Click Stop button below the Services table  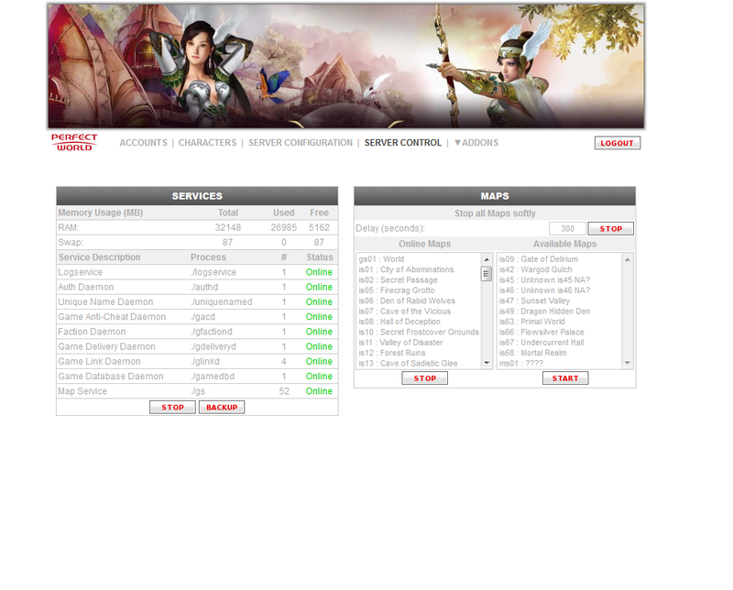click(172, 407)
